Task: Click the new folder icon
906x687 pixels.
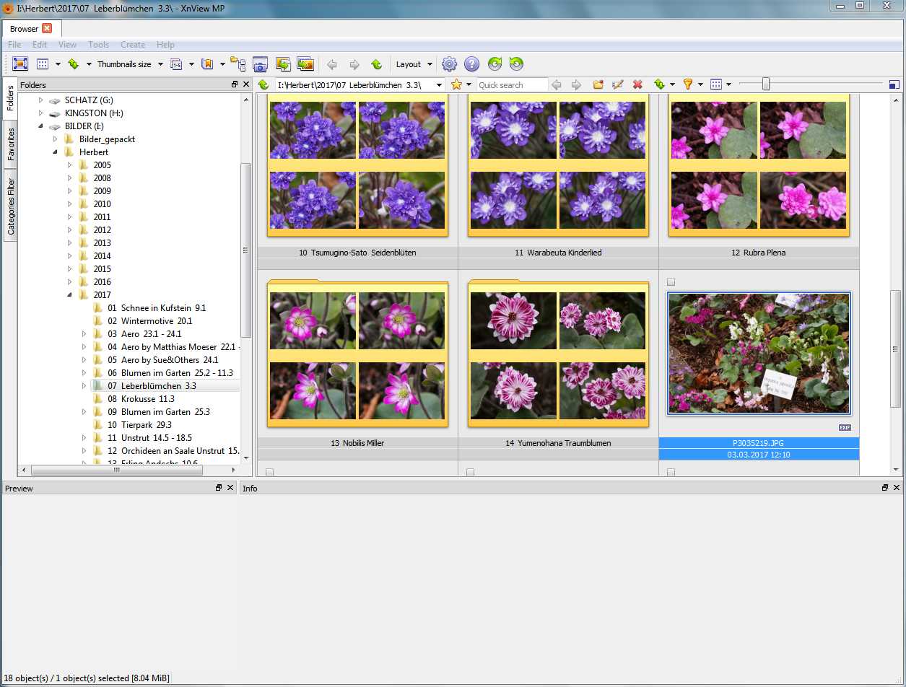Action: [x=598, y=84]
